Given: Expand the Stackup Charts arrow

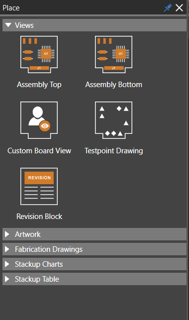Looking at the screenshot, I should tap(7, 264).
